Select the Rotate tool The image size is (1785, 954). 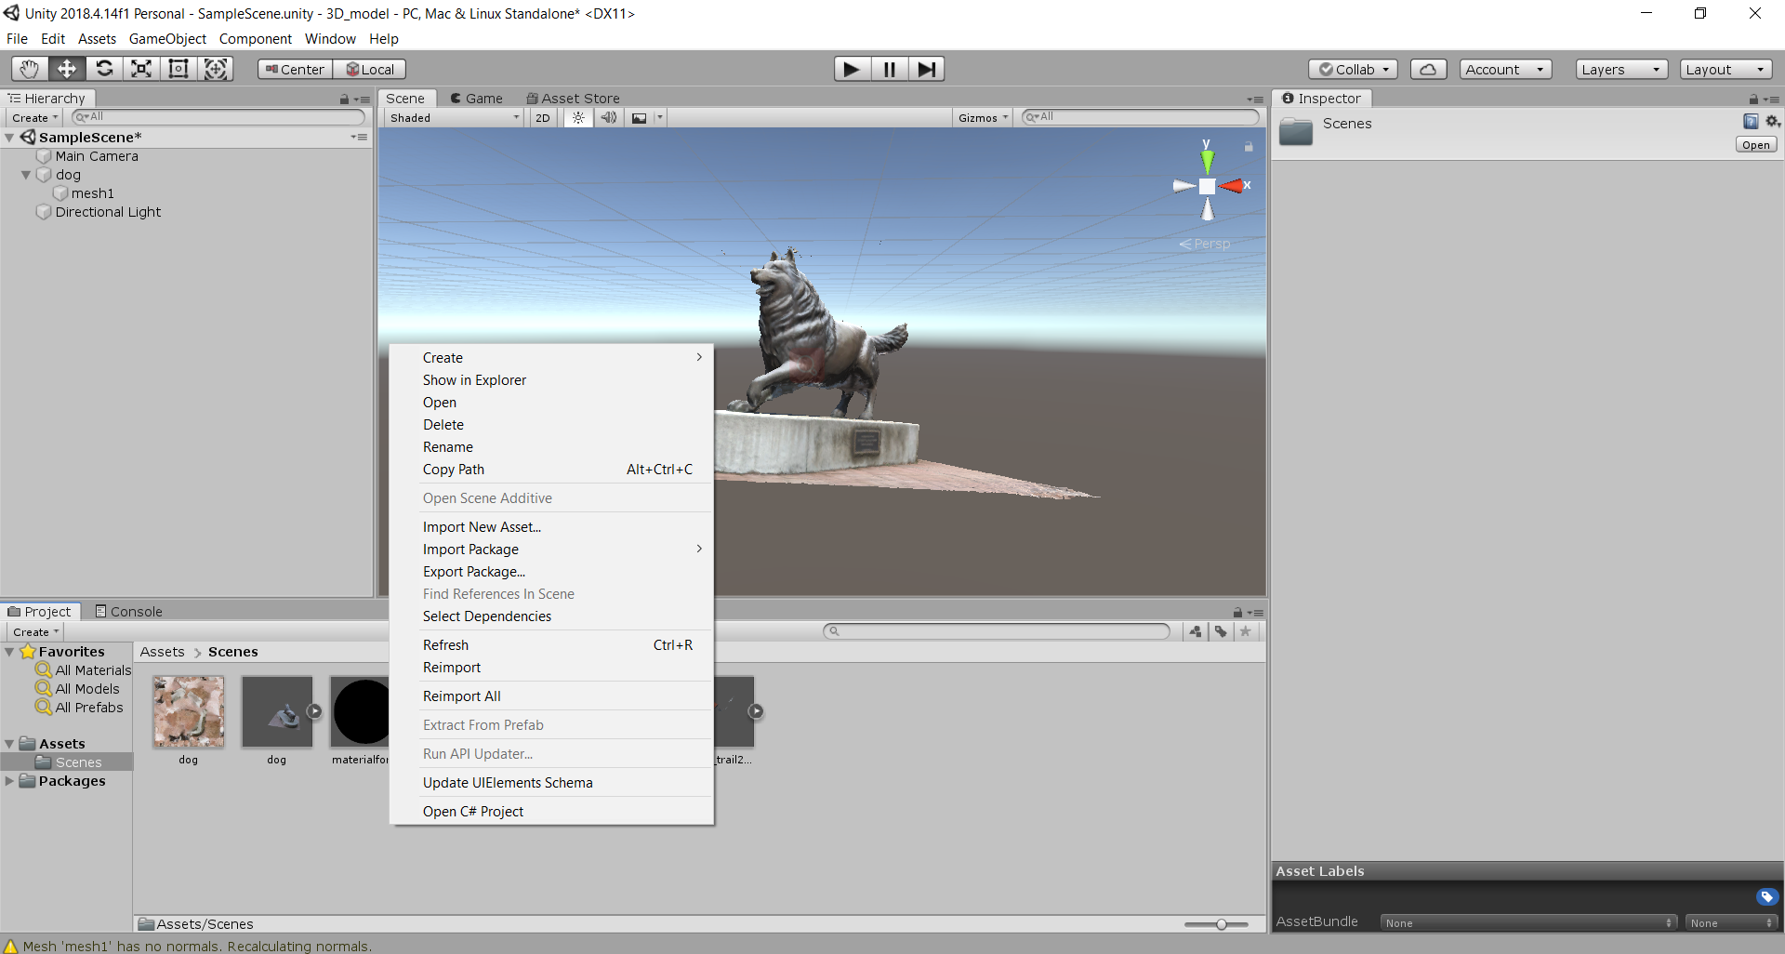(x=104, y=69)
